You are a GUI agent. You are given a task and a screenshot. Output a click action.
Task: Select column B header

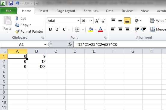pyautogui.click(x=36, y=51)
